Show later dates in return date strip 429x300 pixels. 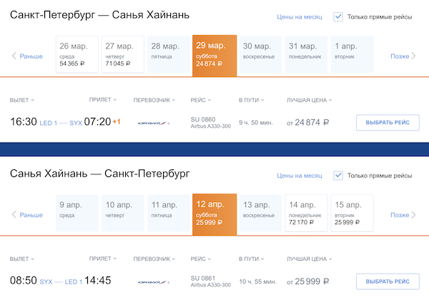[x=403, y=214]
